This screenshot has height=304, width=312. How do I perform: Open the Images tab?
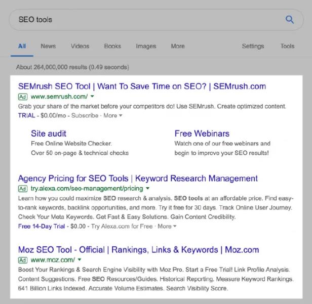(146, 46)
